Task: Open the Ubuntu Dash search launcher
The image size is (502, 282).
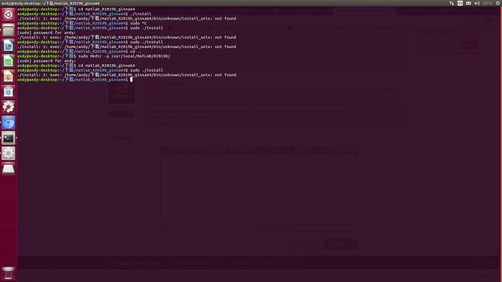Action: click(8, 15)
